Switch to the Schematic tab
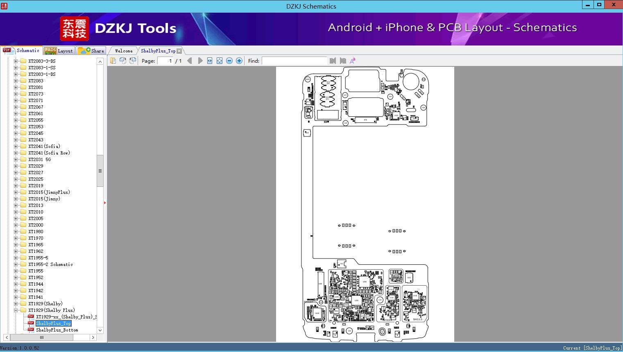 [x=21, y=50]
